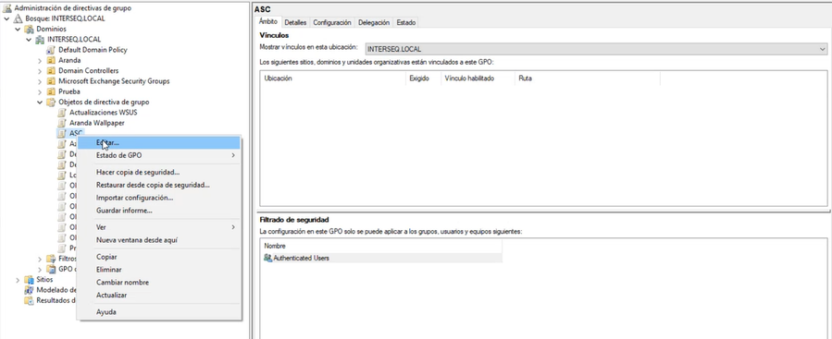The height and width of the screenshot is (339, 832).
Task: Select the Domain Controllers OU icon
Action: pos(51,70)
